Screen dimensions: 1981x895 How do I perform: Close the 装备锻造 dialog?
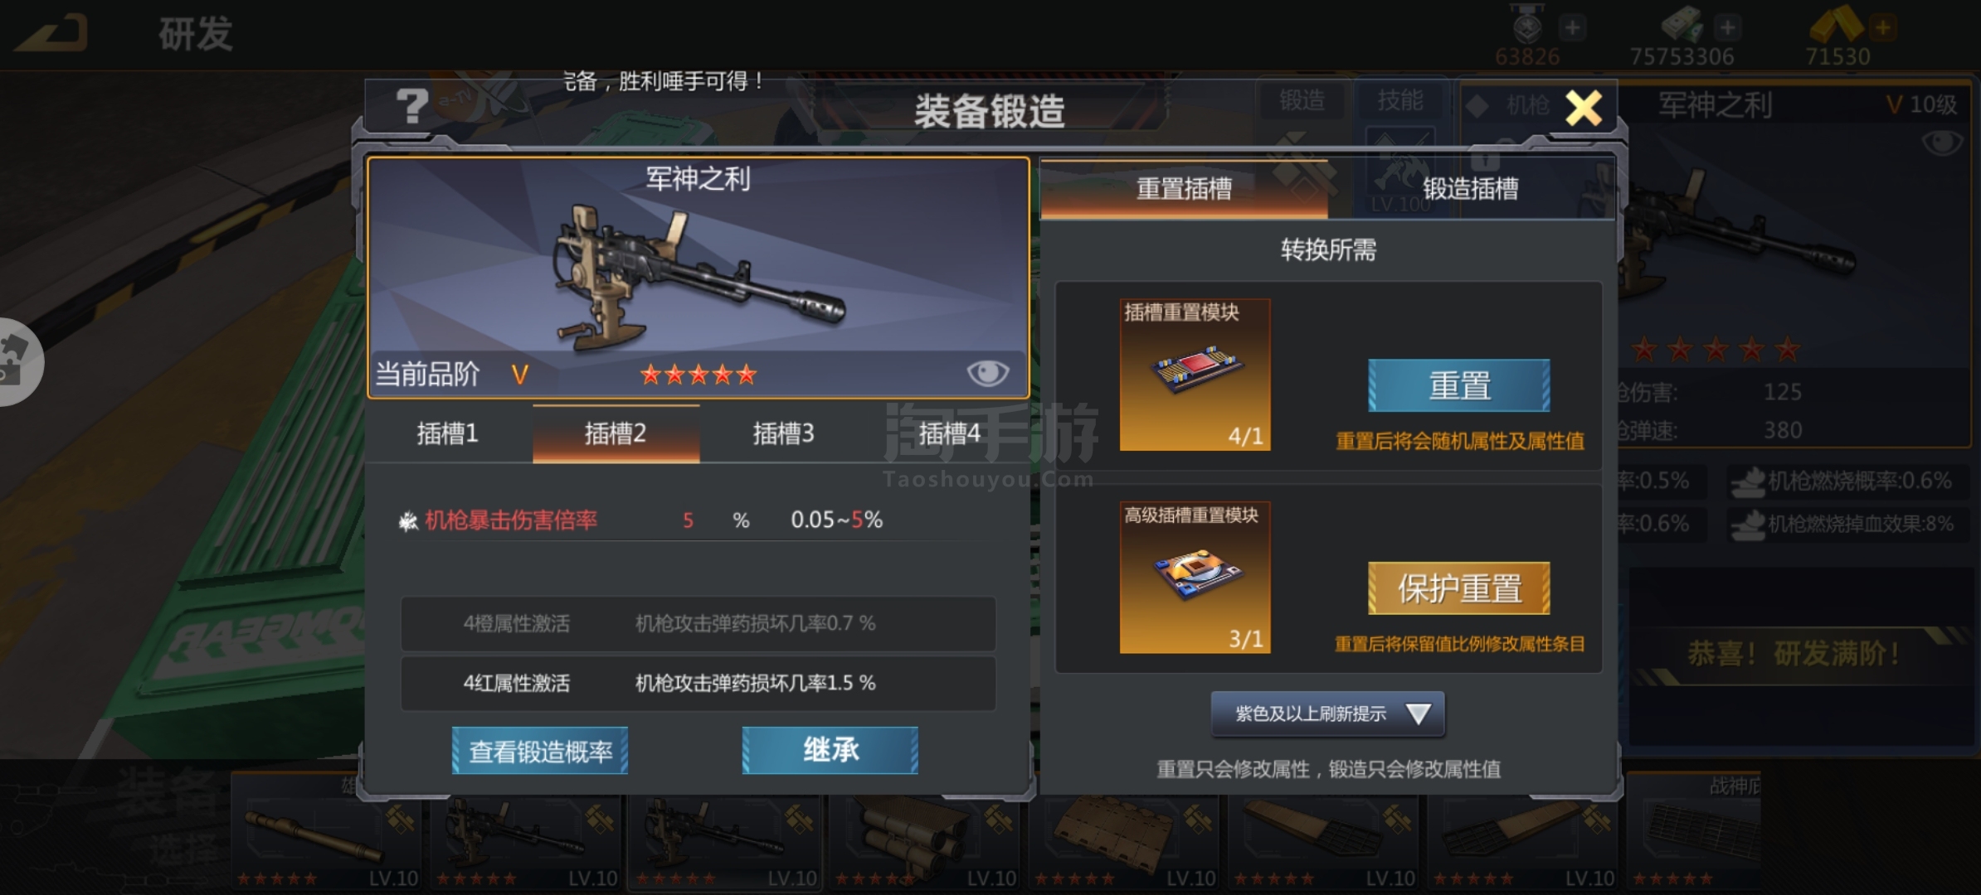[x=1583, y=108]
